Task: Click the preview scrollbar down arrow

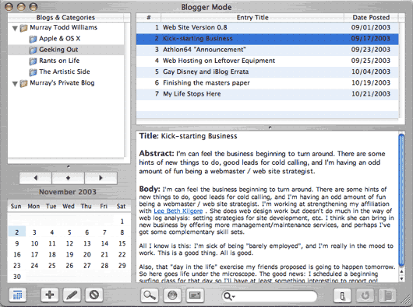Action: 401,279
